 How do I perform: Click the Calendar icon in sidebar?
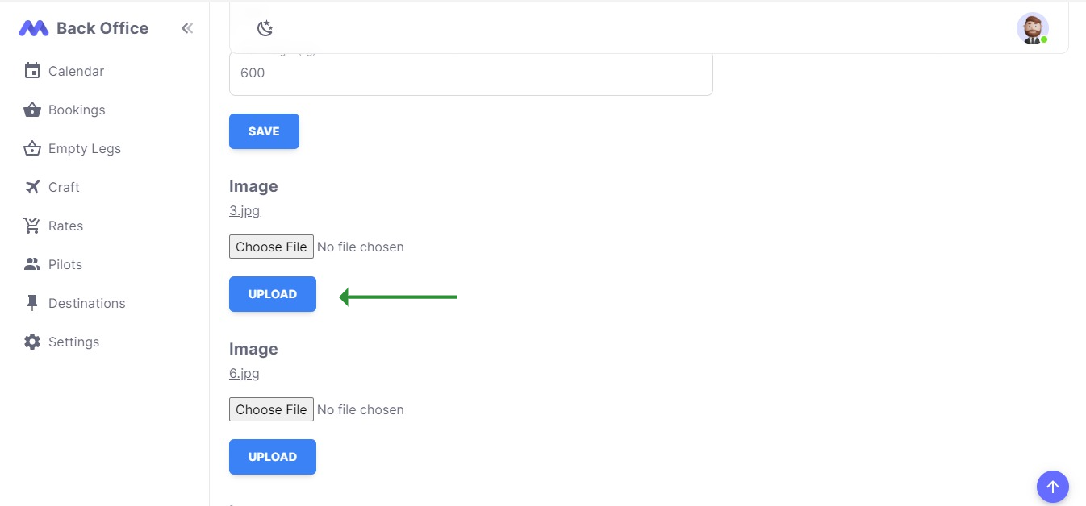tap(32, 71)
